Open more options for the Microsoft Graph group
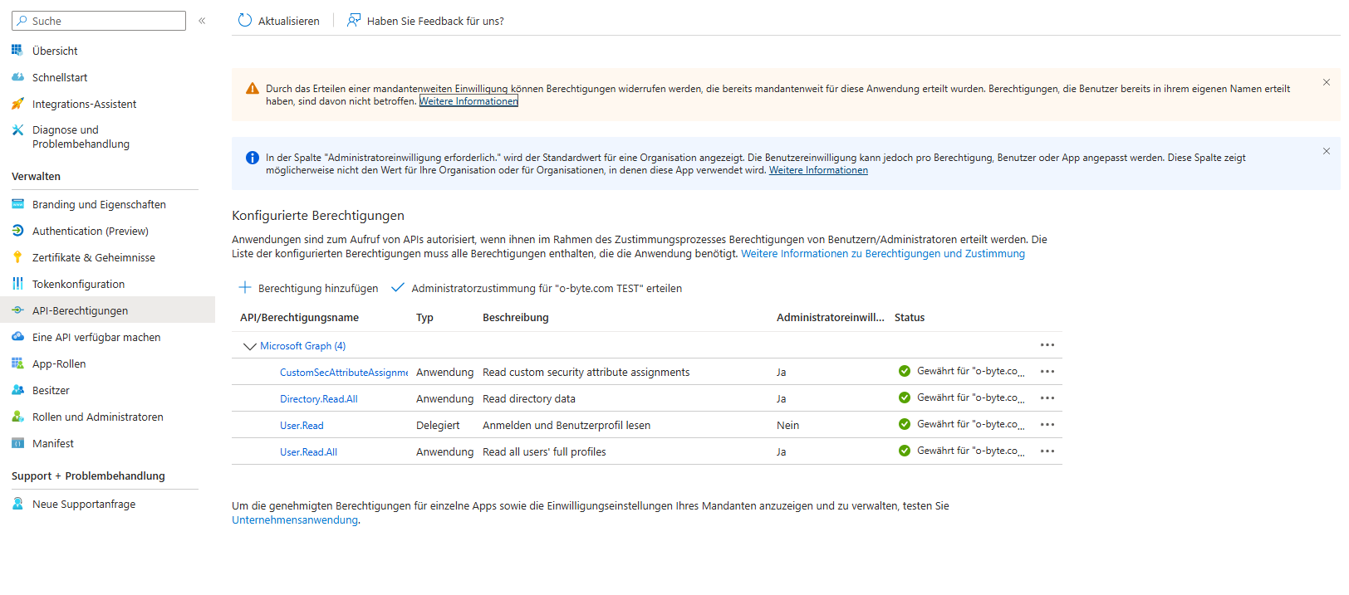Viewport: 1349px width, 595px height. coord(1047,345)
